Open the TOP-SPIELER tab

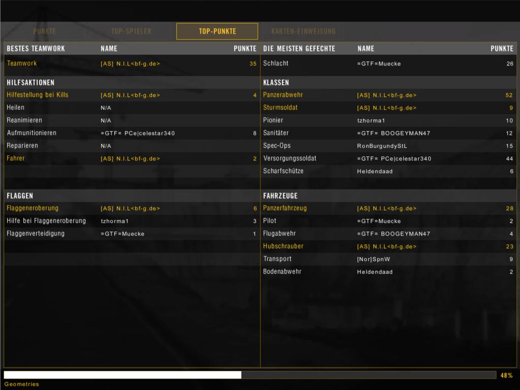click(x=132, y=31)
